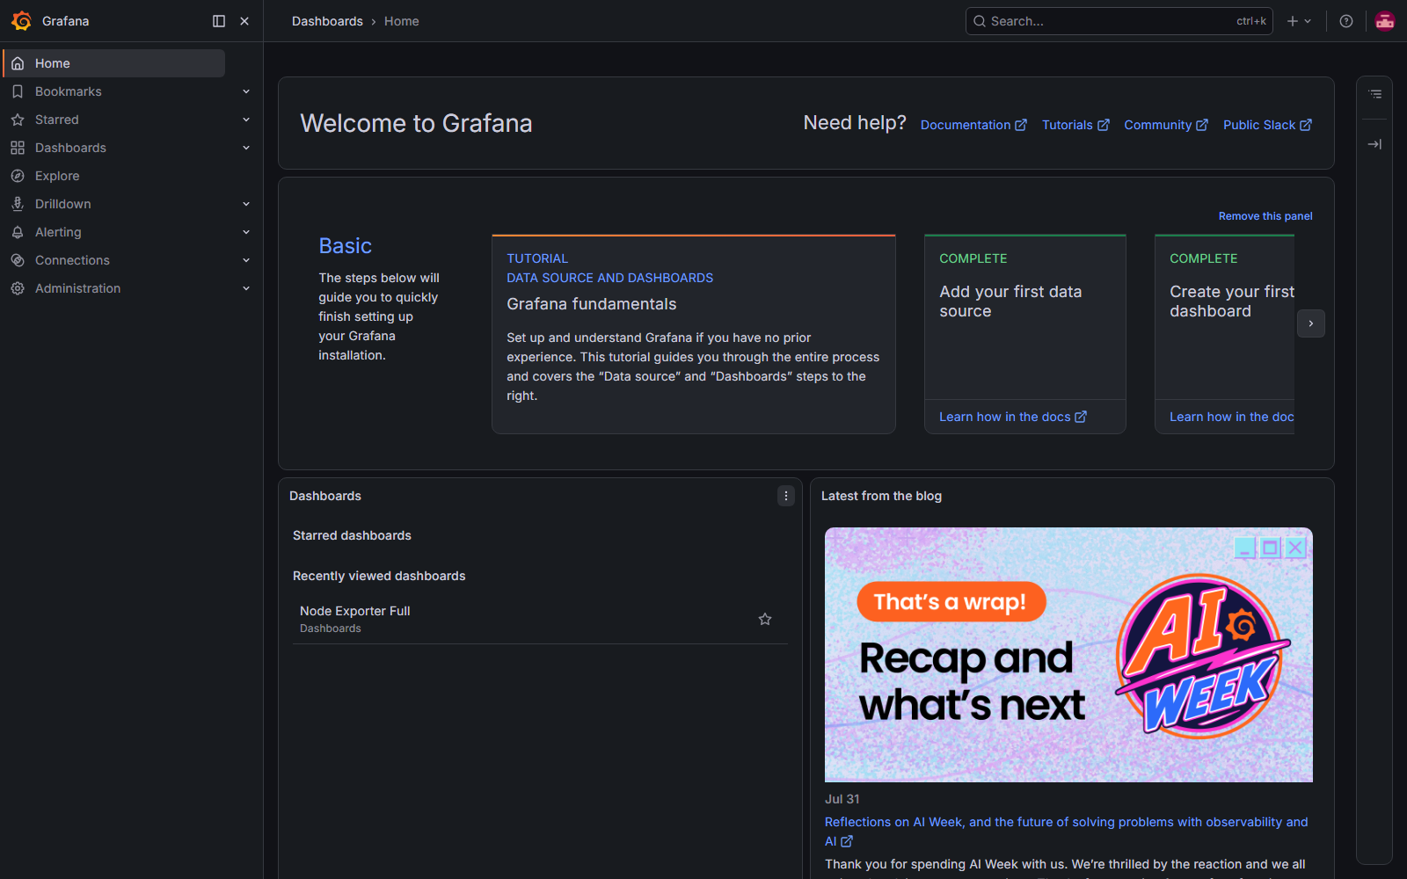Image resolution: width=1407 pixels, height=879 pixels.
Task: Open Explore using the compass icon
Action: click(18, 176)
